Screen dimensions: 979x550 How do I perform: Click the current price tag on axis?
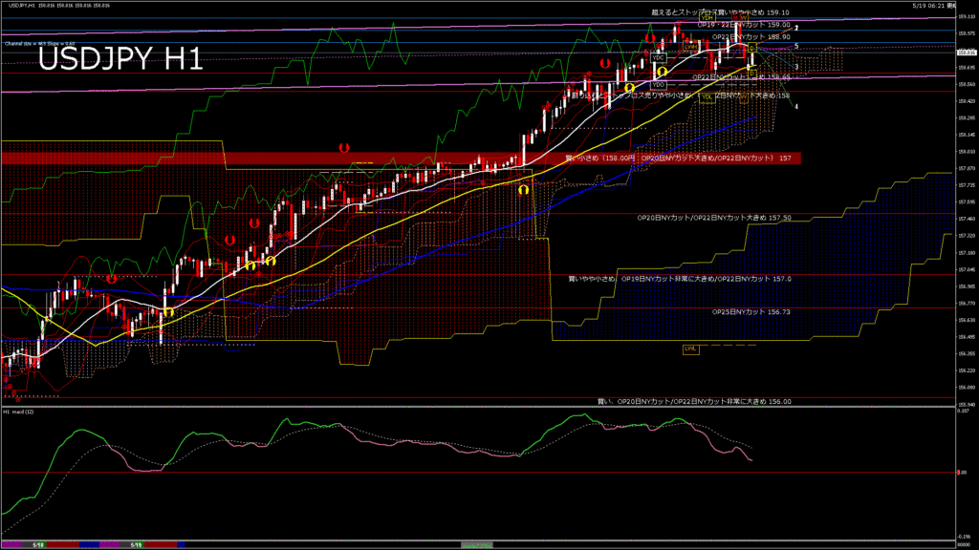[x=967, y=53]
